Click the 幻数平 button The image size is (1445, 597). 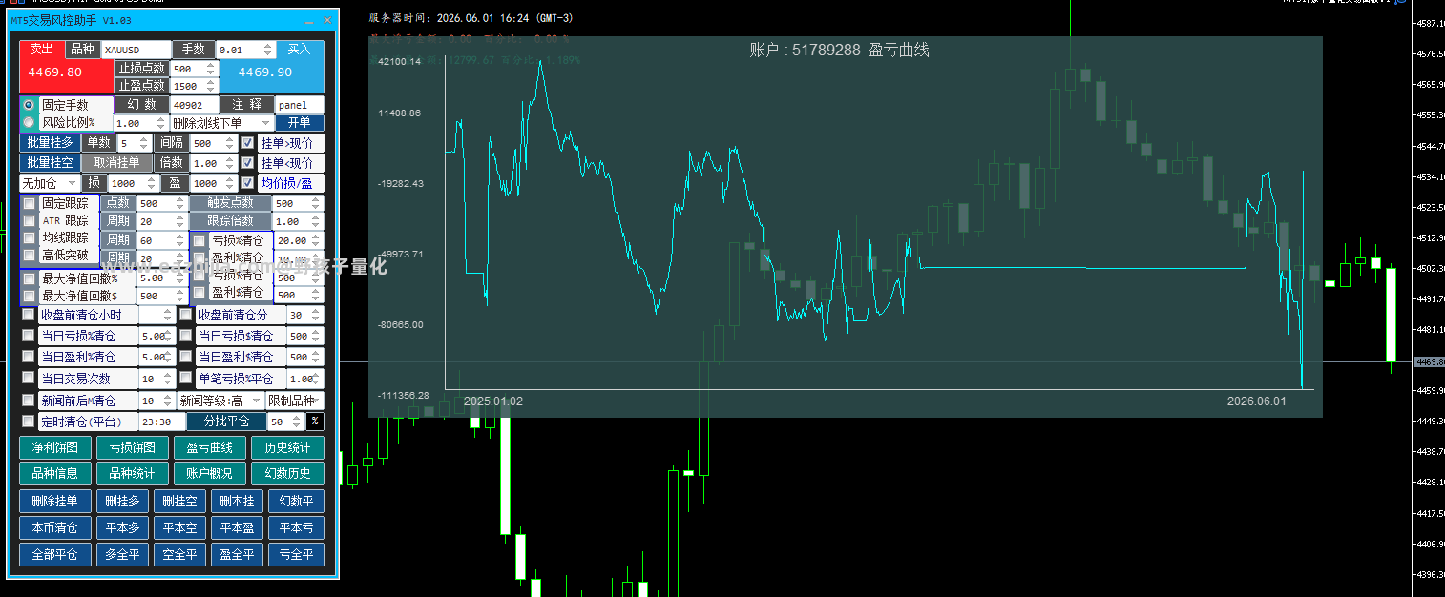296,502
